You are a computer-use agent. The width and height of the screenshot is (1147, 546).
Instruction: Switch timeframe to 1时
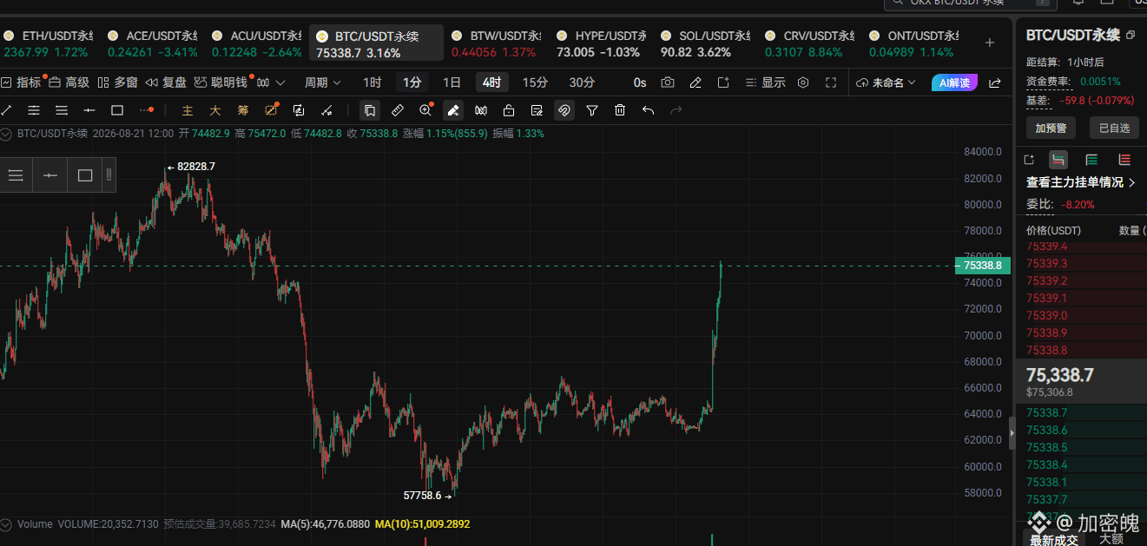[372, 82]
